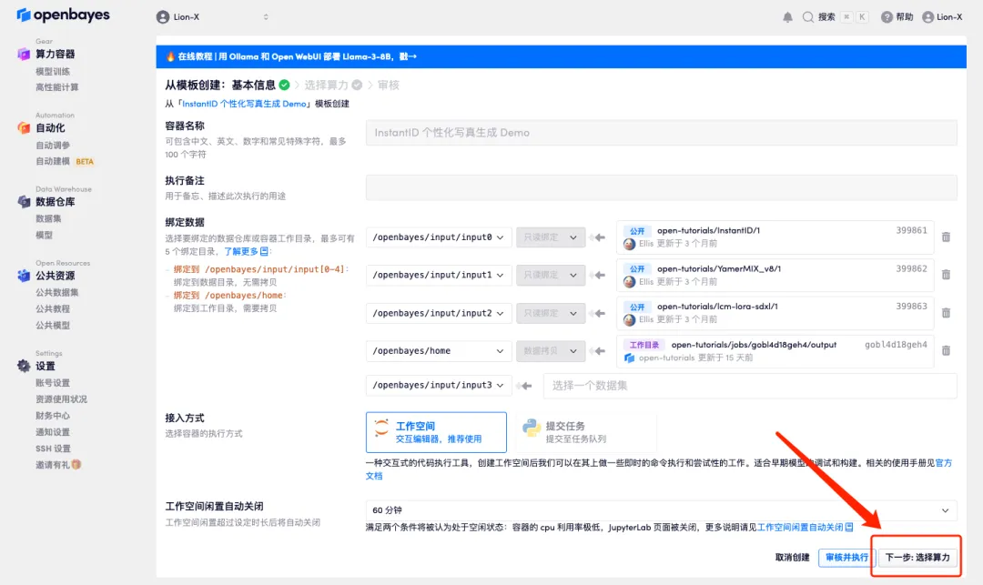Open the /openbayes/home path dropdown
This screenshot has width=983, height=585.
click(x=438, y=351)
